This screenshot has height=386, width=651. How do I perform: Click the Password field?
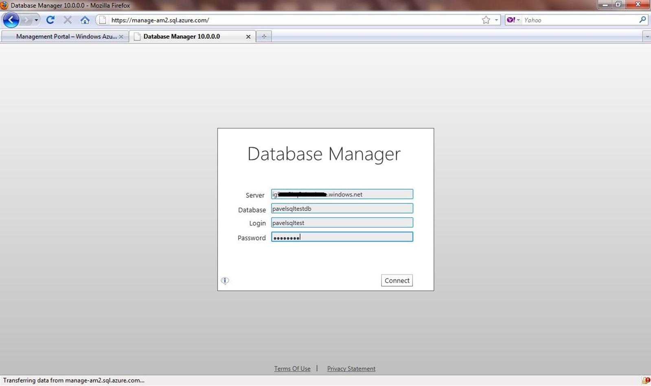(342, 237)
